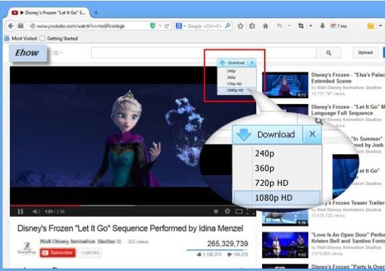
Task: Open the Firefox downloads arrow icon
Action: [322, 26]
